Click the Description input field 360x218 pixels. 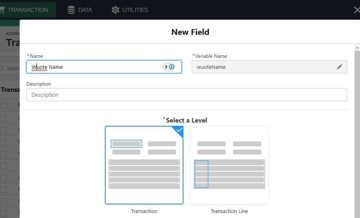point(187,95)
